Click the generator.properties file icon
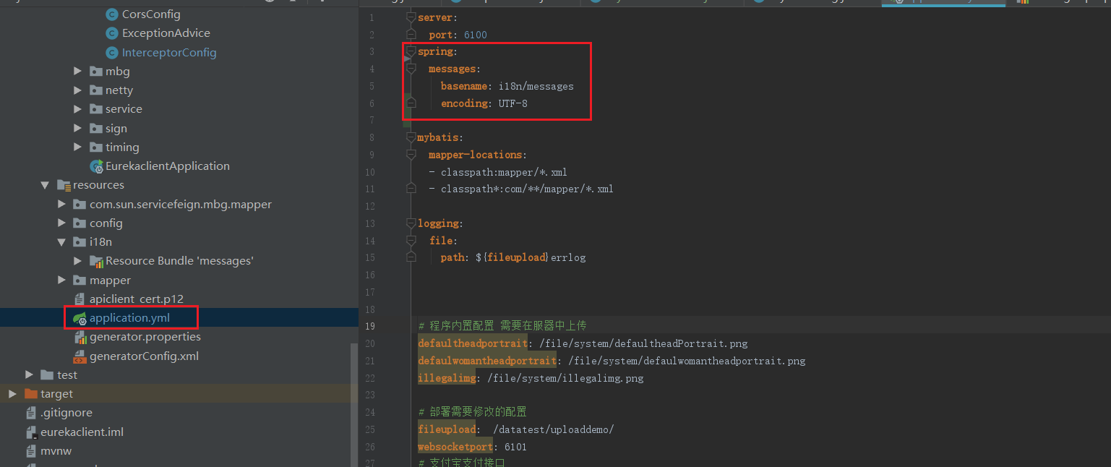The height and width of the screenshot is (467, 1111). coord(80,337)
